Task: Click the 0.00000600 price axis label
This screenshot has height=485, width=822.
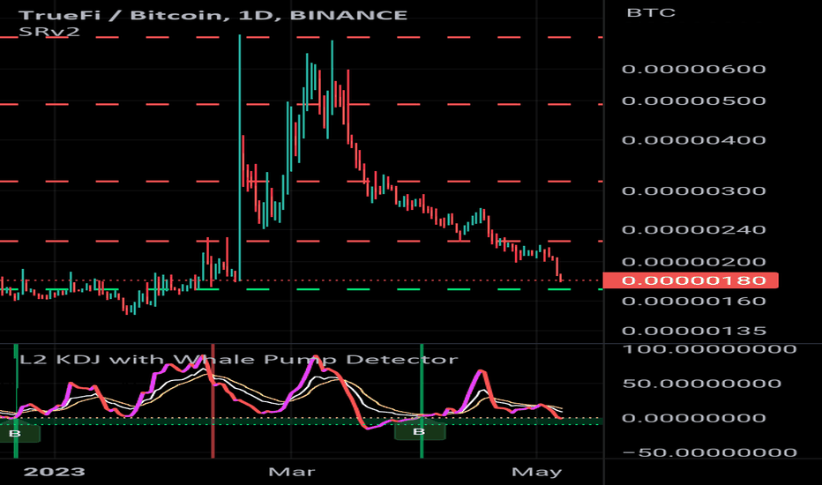Action: pyautogui.click(x=693, y=69)
